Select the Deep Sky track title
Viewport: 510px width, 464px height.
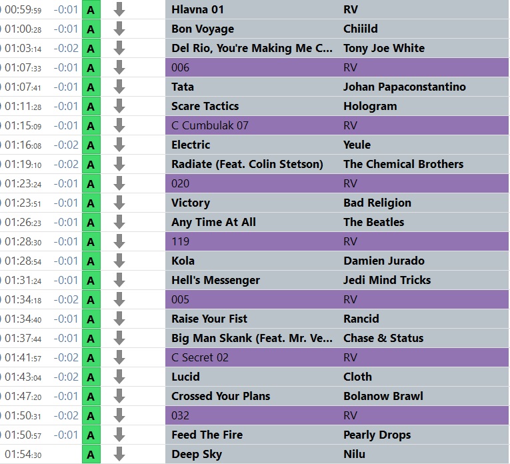tap(197, 455)
